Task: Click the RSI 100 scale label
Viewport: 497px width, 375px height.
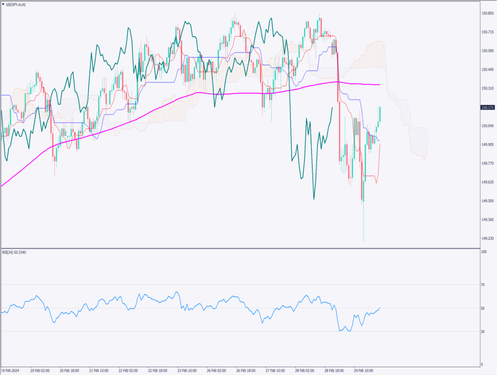Action: (483, 252)
